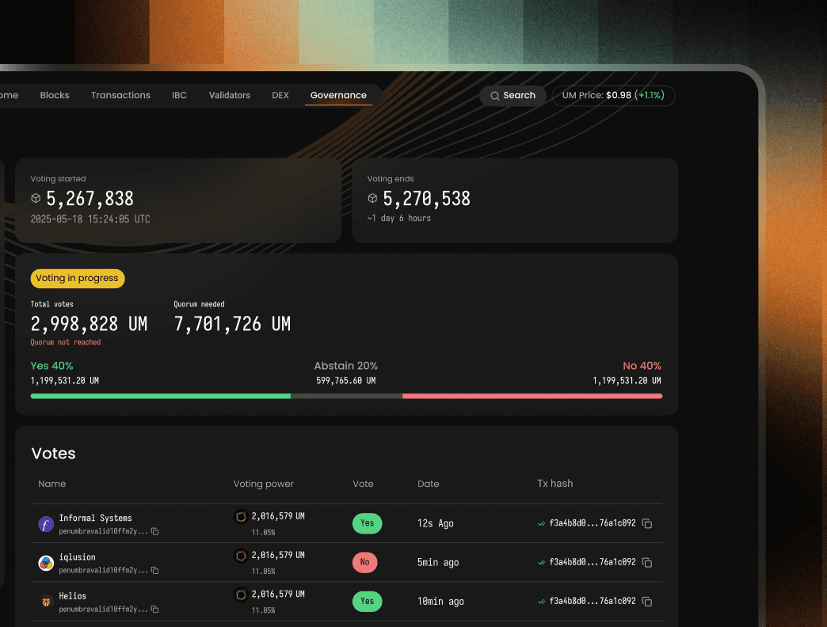Click the Helios avatar icon
The height and width of the screenshot is (627, 827).
pyautogui.click(x=46, y=602)
